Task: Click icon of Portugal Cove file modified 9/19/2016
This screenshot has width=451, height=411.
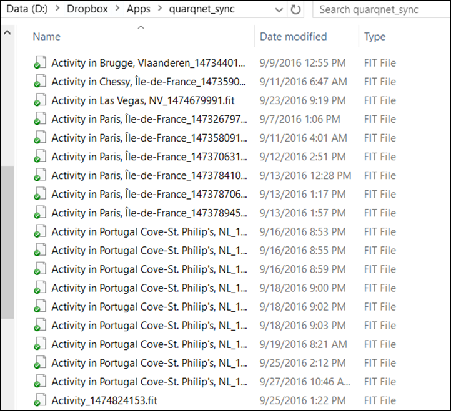Action: pos(39,344)
